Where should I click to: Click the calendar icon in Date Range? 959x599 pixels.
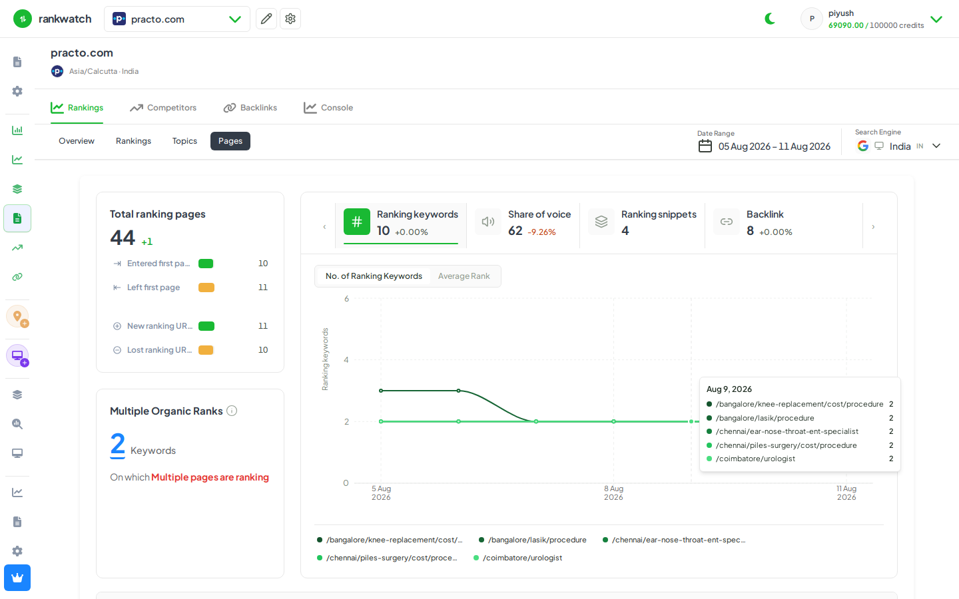tap(705, 146)
